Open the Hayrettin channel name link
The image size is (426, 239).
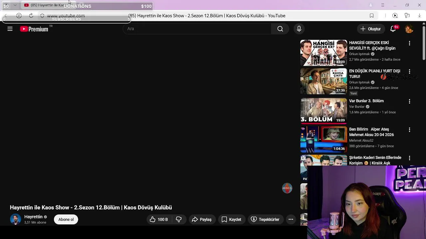(33, 217)
